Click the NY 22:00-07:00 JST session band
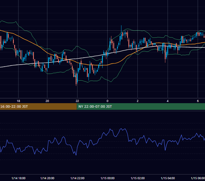This screenshot has width=205, height=181. pos(141,106)
